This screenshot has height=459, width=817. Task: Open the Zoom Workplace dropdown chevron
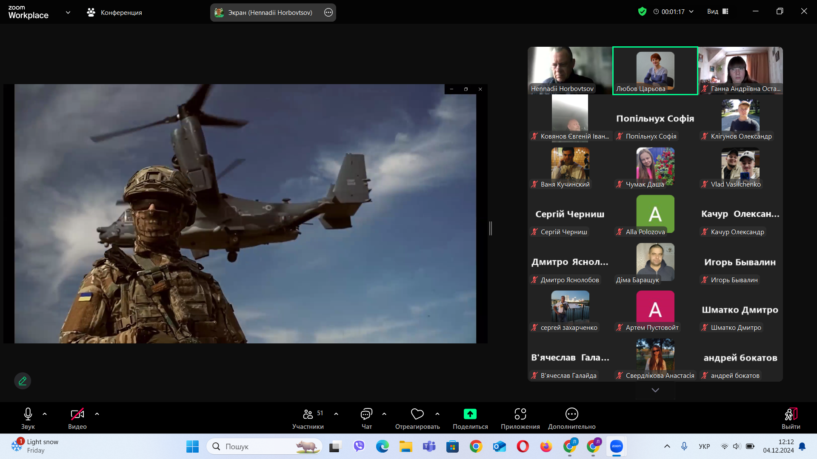[68, 12]
